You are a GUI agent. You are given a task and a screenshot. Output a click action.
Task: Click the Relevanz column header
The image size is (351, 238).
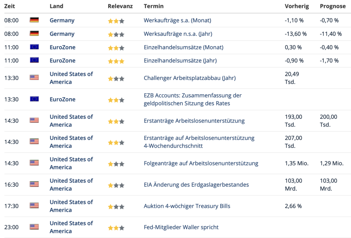coord(120,6)
